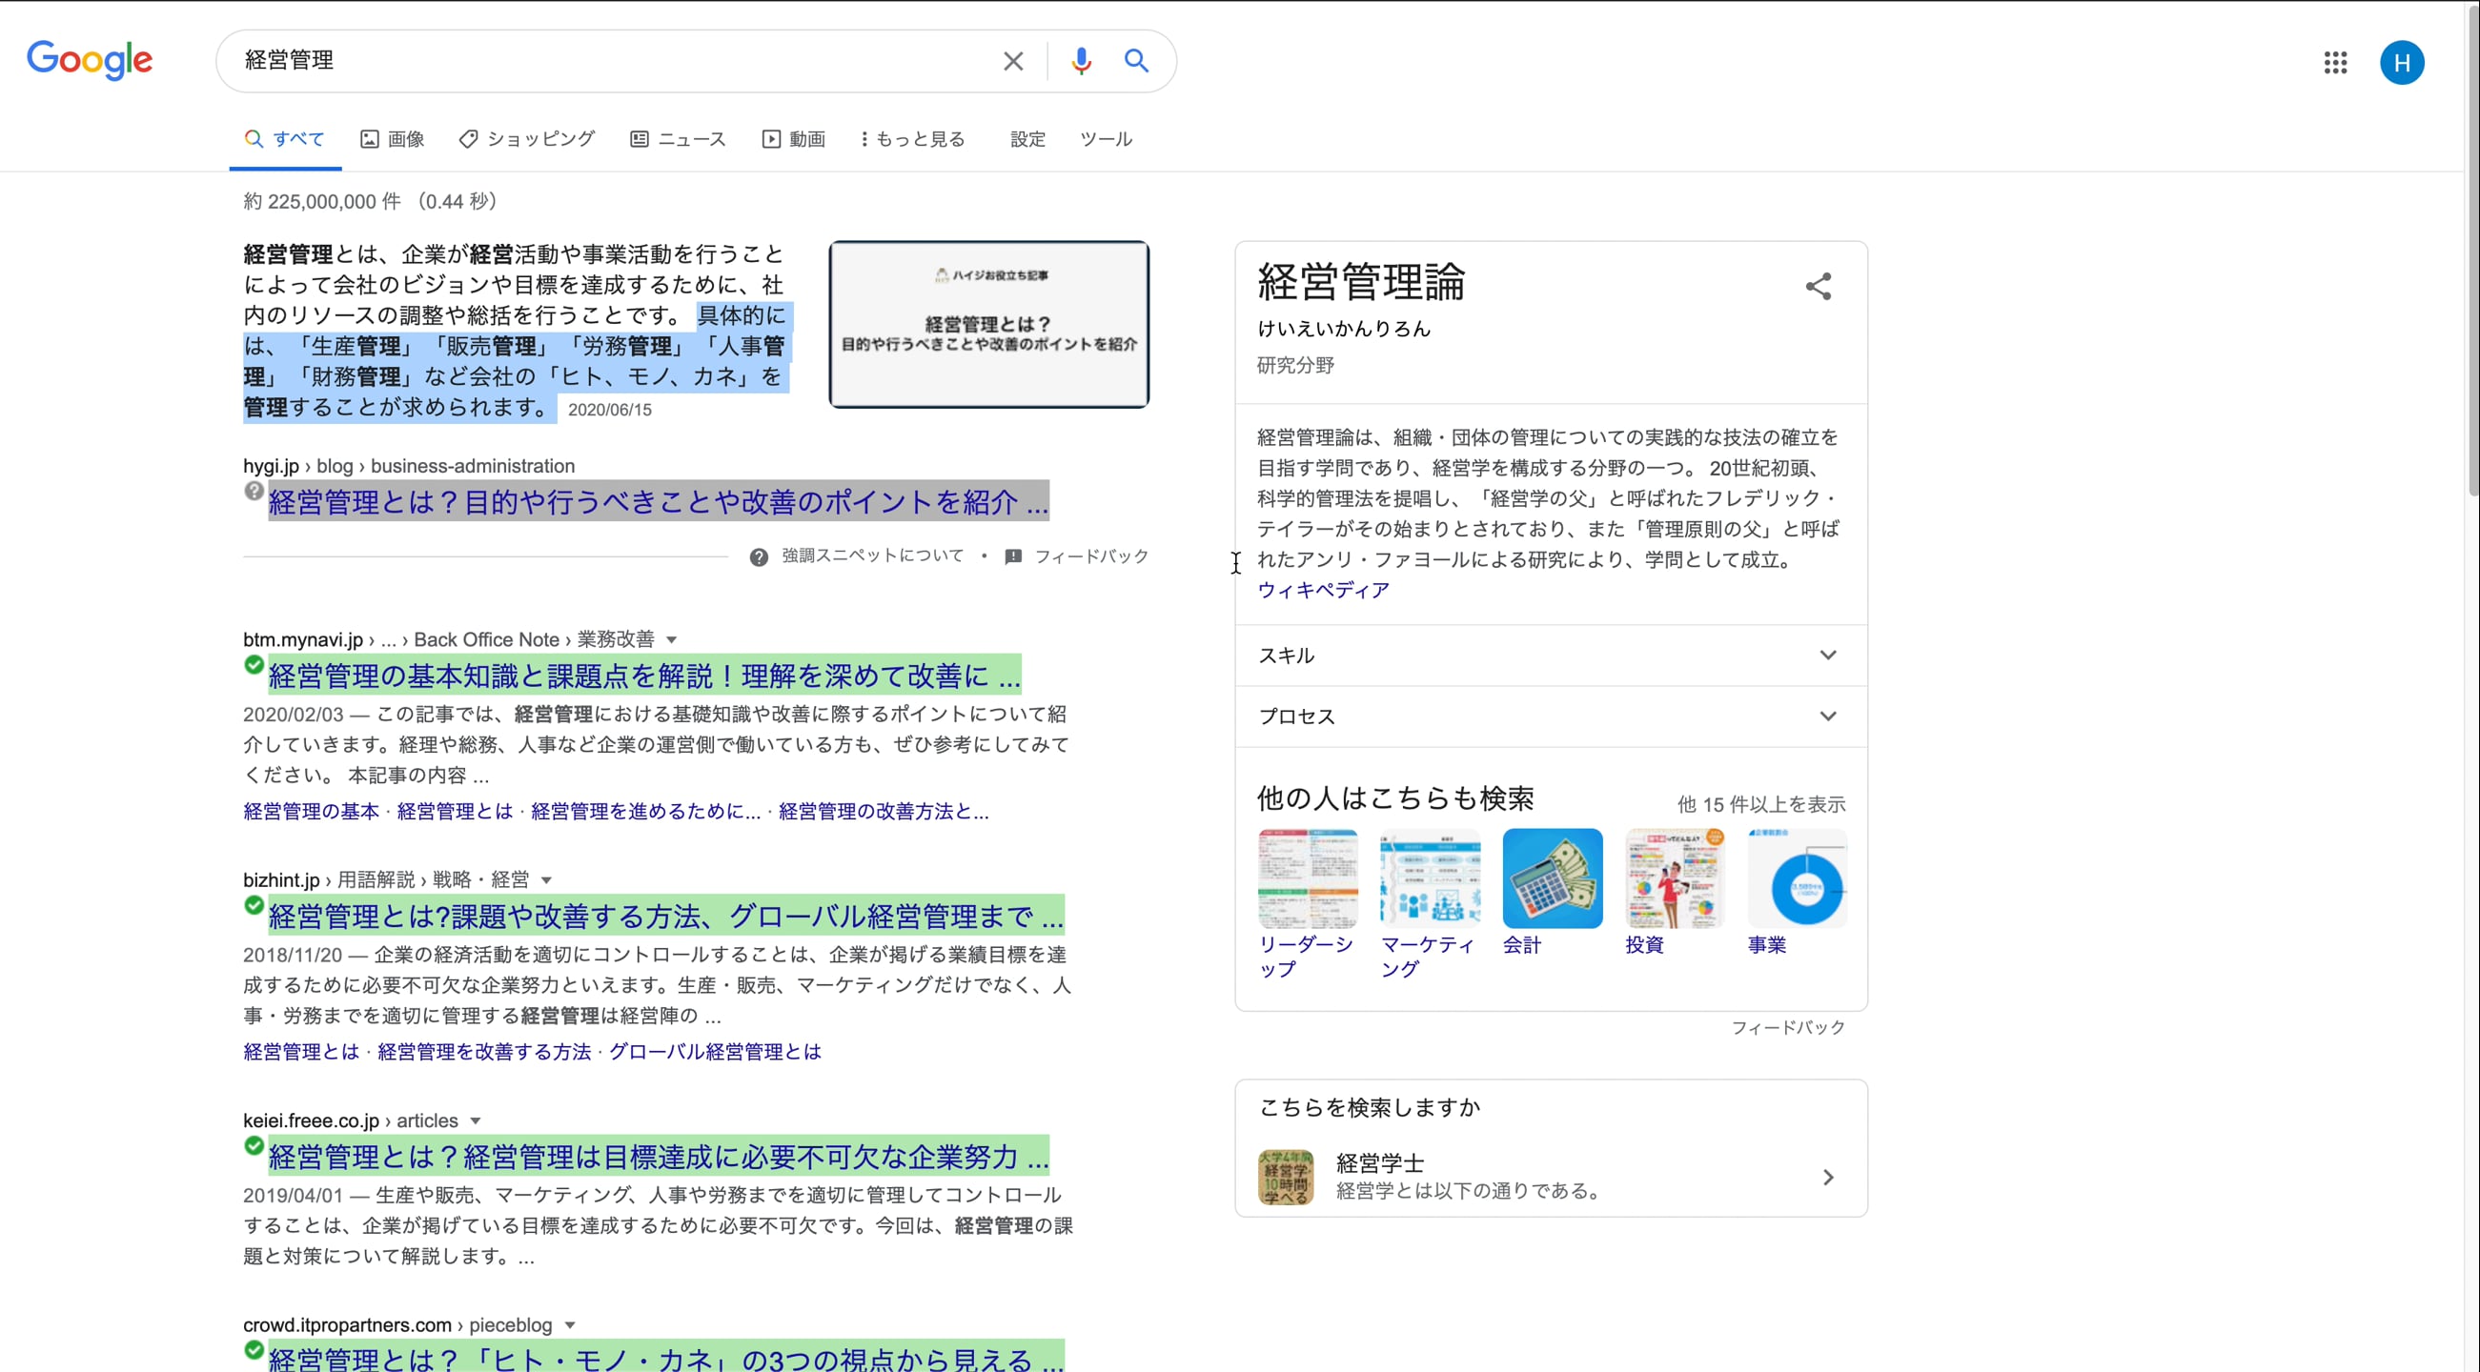The width and height of the screenshot is (2480, 1372).
Task: Open the ウィキペディア link in the knowledge panel
Action: [x=1322, y=590]
